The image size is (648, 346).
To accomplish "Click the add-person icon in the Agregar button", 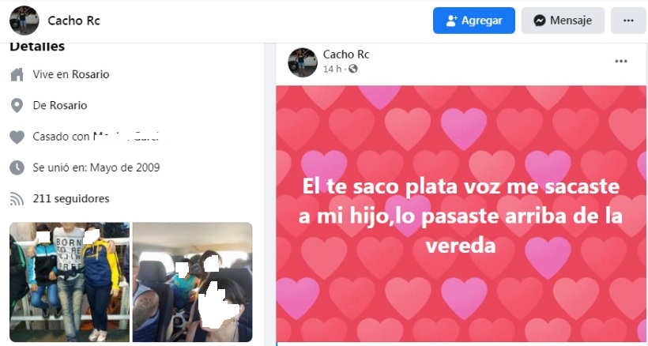I will 452,21.
